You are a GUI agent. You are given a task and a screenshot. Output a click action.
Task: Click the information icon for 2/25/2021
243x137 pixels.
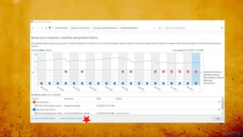(90, 83)
